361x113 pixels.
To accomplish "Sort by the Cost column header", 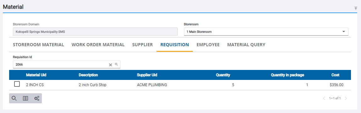I will tap(335, 75).
